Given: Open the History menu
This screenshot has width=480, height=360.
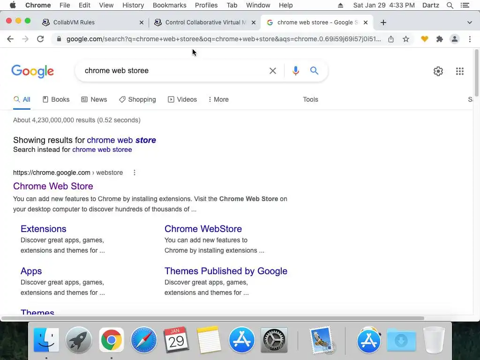Looking at the screenshot, I should pos(133,5).
